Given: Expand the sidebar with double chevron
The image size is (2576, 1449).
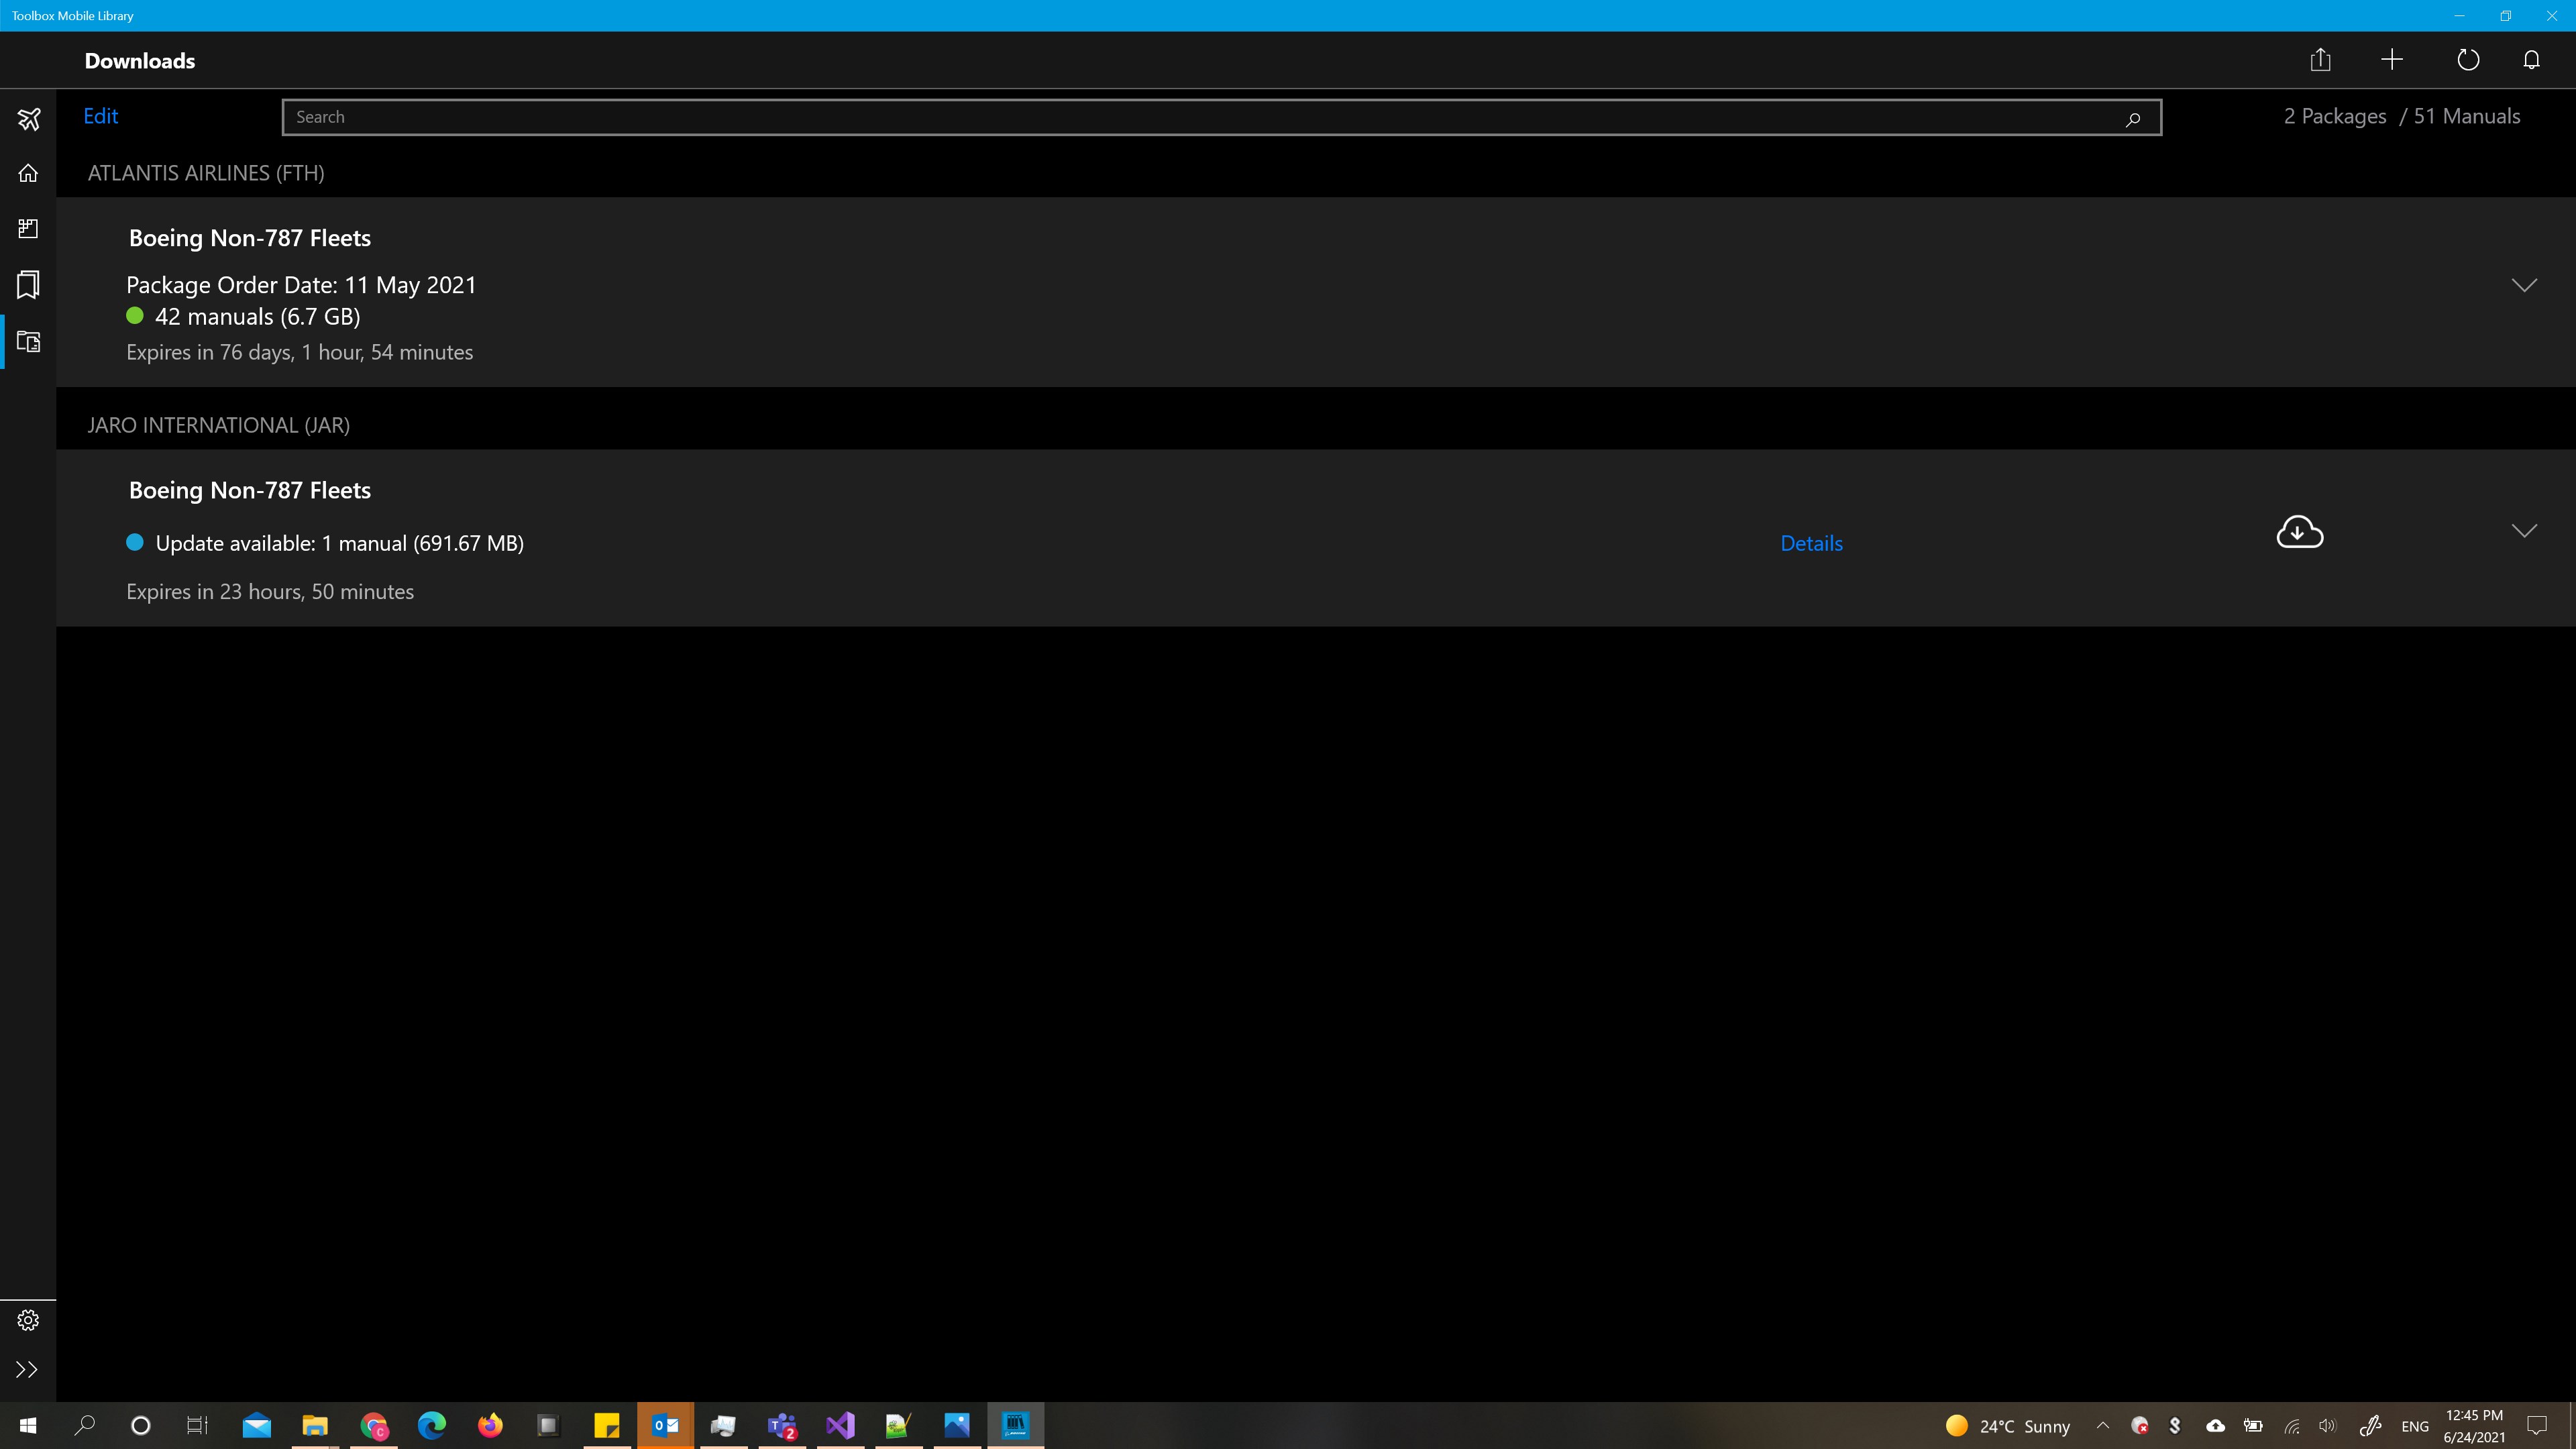Looking at the screenshot, I should 28,1370.
